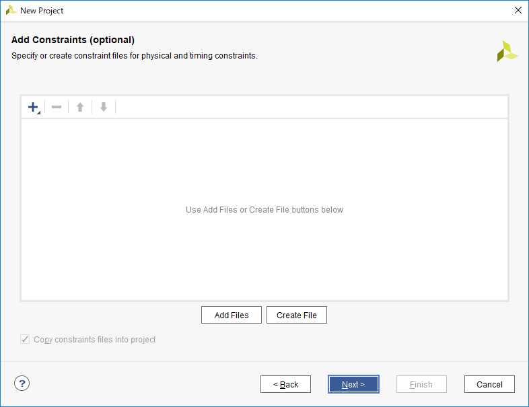Click the Vivado icon in title bar
The width and height of the screenshot is (529, 407).
point(11,10)
